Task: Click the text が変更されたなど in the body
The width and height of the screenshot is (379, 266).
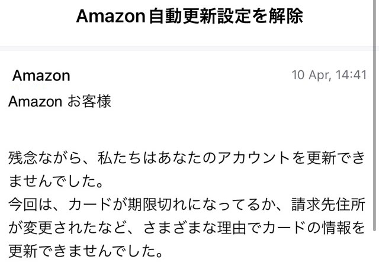Action: [x=68, y=228]
